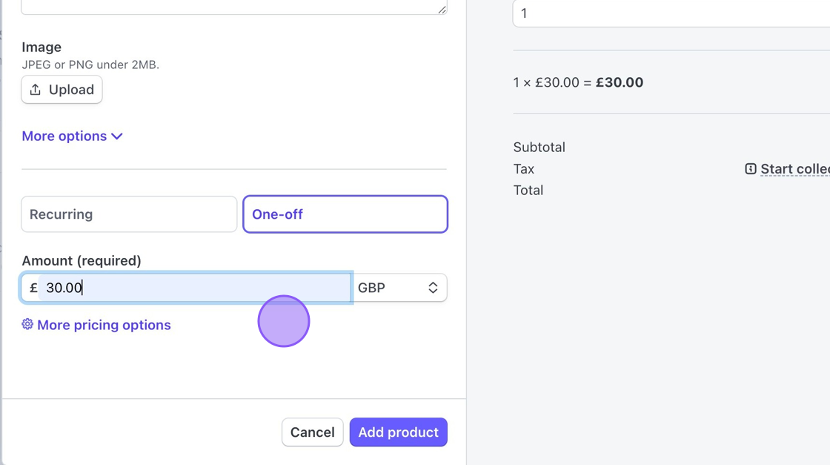Click the up-down arrows icon beside GBP

click(x=433, y=288)
